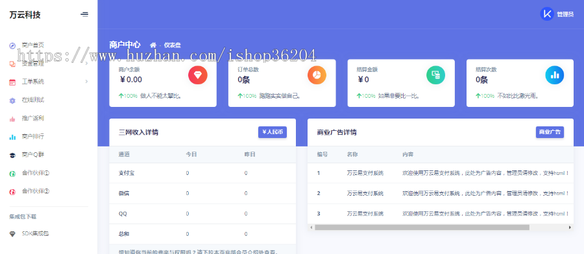
Task: Click the 商户中心 page title
Action: pyautogui.click(x=125, y=45)
